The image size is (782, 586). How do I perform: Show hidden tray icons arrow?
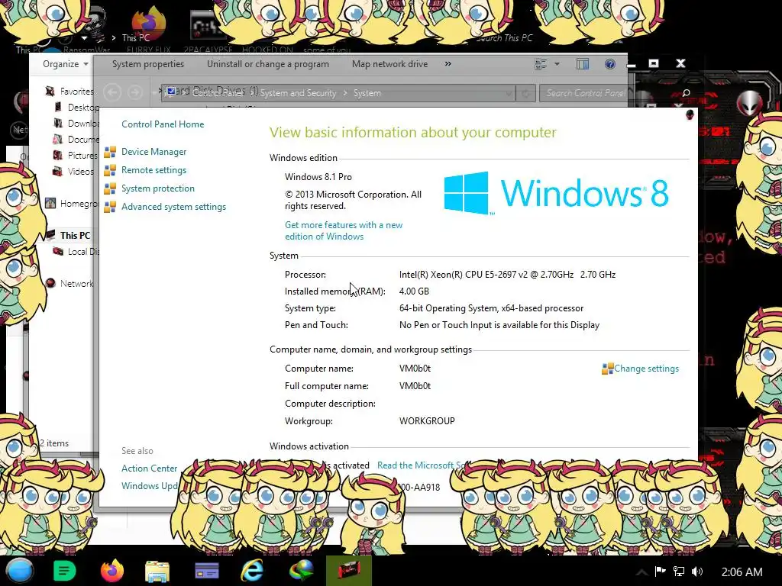coord(641,572)
